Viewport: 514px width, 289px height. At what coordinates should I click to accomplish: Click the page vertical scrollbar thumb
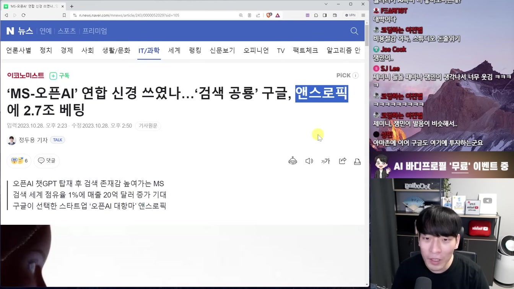click(367, 36)
